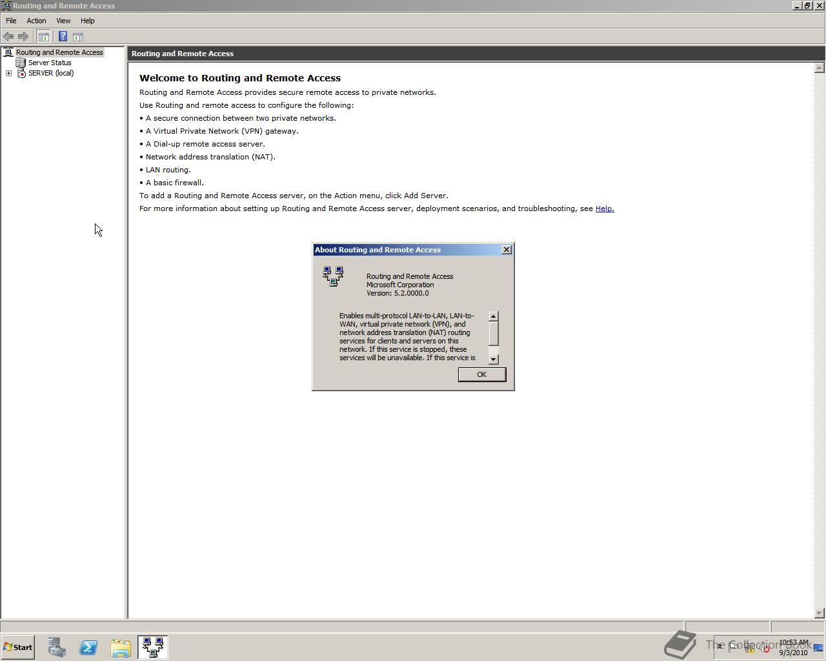Viewport: 826px width, 661px height.
Task: Click the Server Status tree icon
Action: click(21, 63)
